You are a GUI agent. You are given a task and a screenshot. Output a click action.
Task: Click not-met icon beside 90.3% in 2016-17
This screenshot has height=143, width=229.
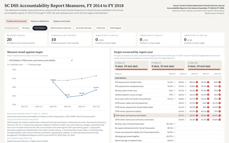(x=208, y=82)
